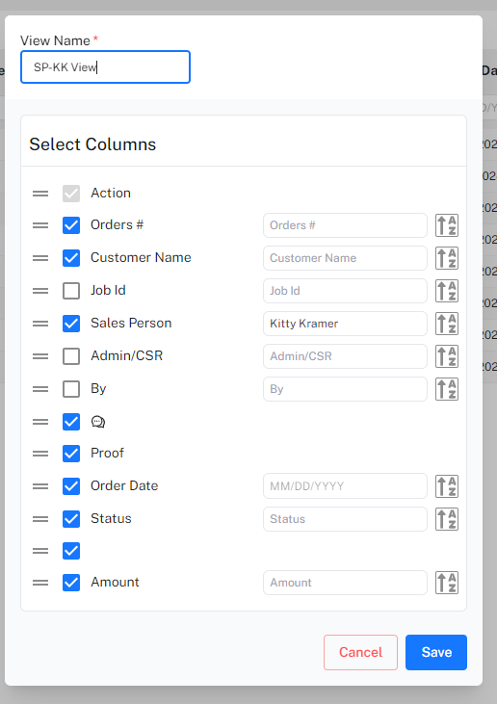The height and width of the screenshot is (704, 497).
Task: Click sort icon for Amount
Action: pyautogui.click(x=446, y=583)
